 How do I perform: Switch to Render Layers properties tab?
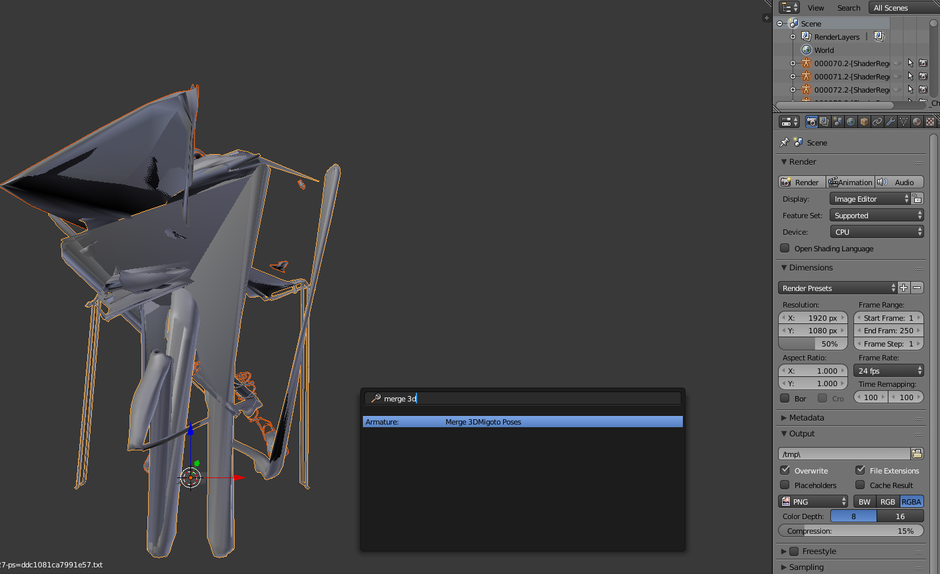tap(824, 122)
